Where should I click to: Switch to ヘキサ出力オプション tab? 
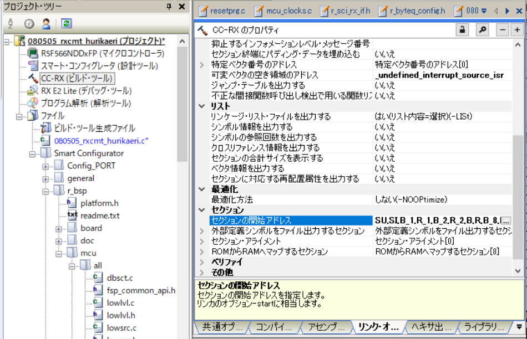[431, 327]
